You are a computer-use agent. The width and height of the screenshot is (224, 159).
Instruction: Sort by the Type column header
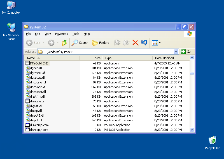tap(127, 58)
